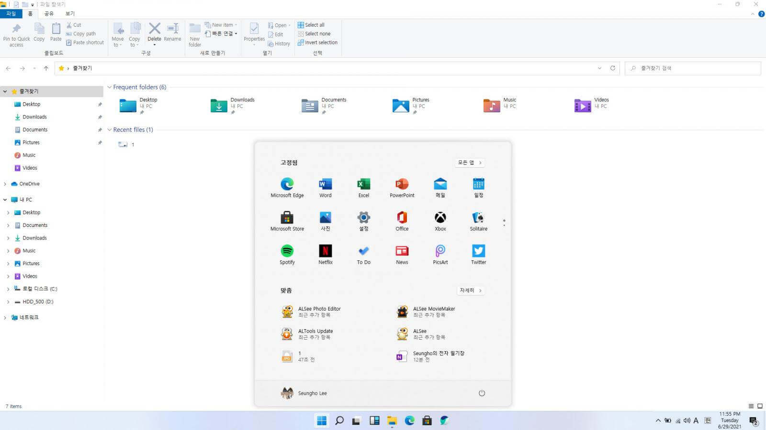Screen dimensions: 766x430
Task: Click the 자세히 button in recommended
Action: point(471,290)
